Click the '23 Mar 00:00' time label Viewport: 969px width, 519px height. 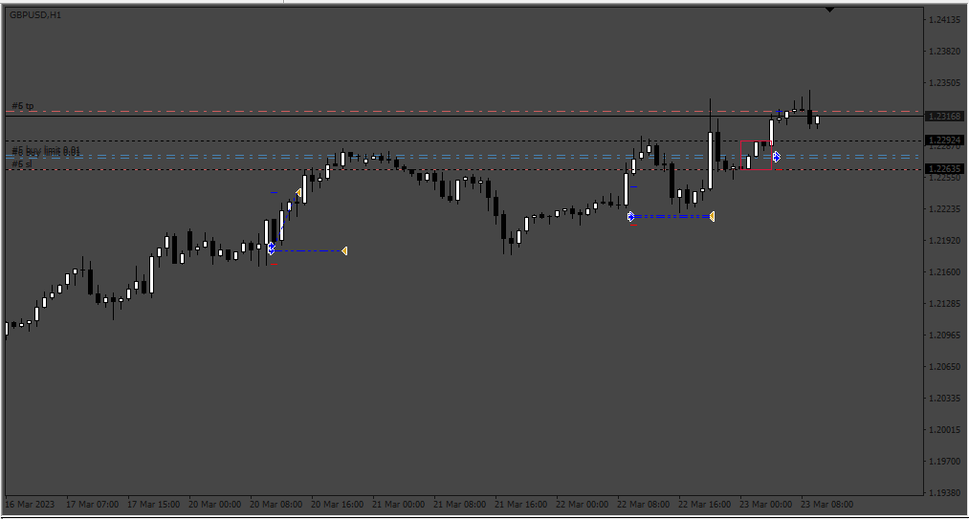click(x=765, y=504)
